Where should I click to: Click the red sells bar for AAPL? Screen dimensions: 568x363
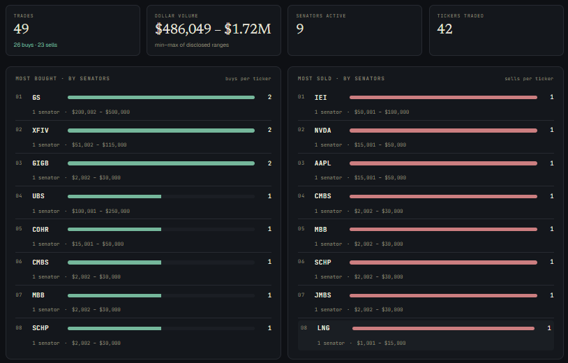[443, 163]
